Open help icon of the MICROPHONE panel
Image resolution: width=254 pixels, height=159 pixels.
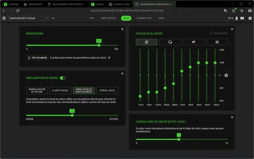pyautogui.click(x=122, y=29)
